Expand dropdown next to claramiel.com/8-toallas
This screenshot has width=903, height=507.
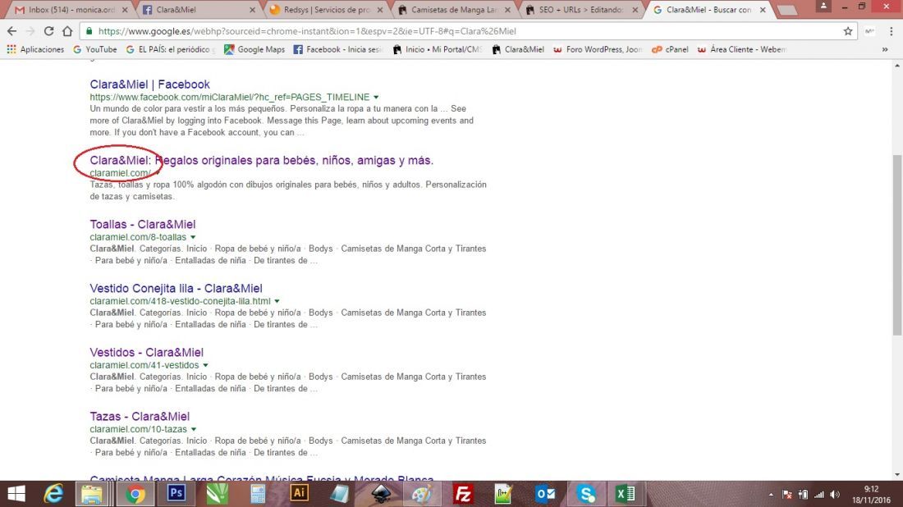tap(193, 237)
